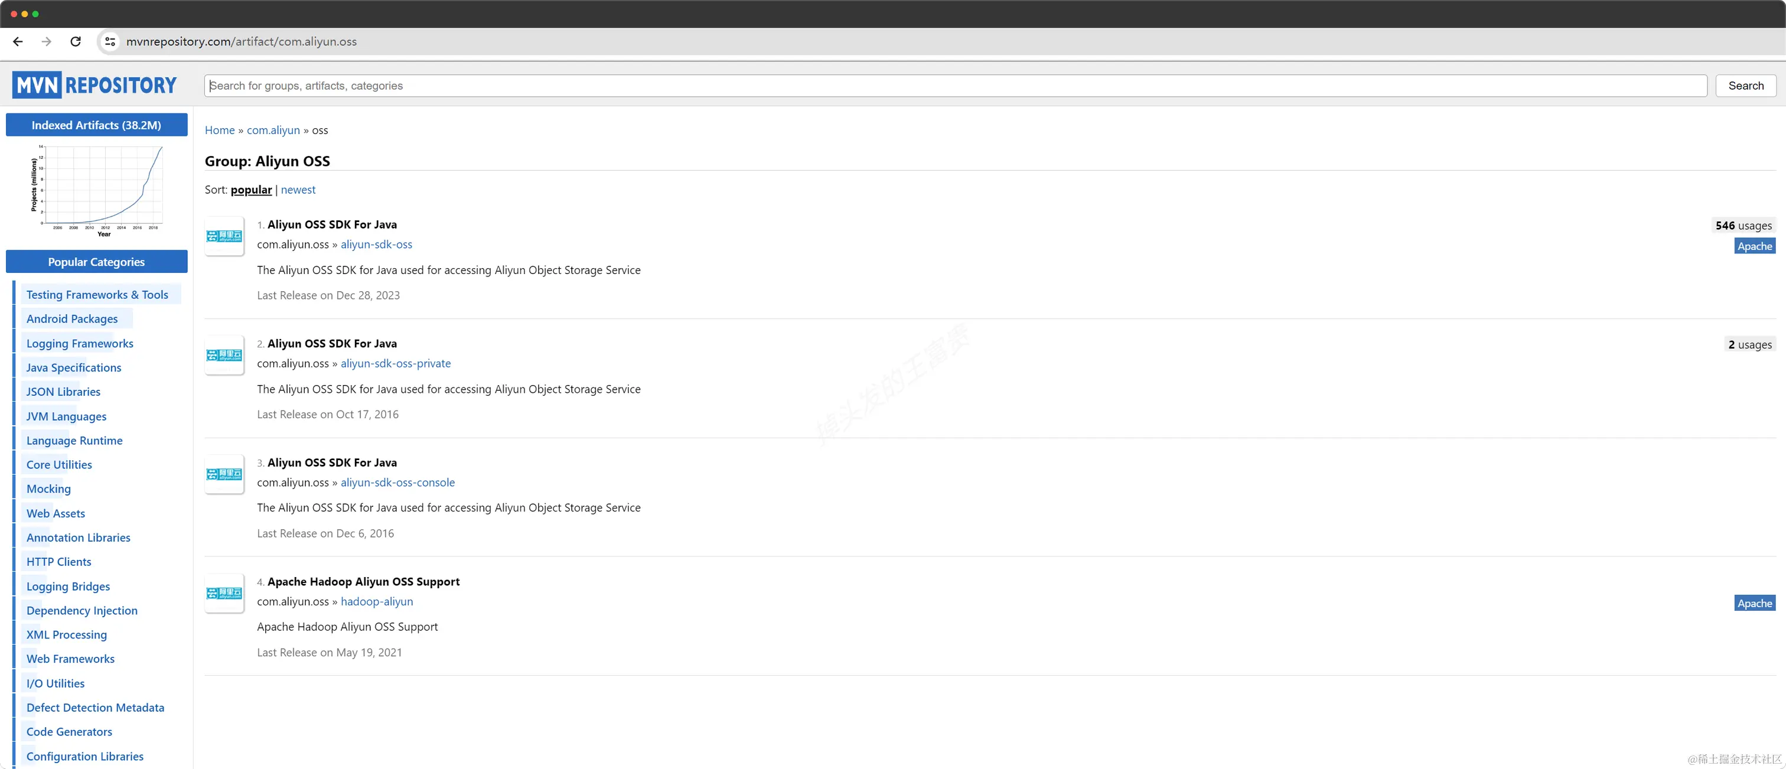The width and height of the screenshot is (1786, 769).
Task: Open com.aliyun breadcrumb link
Action: [273, 131]
